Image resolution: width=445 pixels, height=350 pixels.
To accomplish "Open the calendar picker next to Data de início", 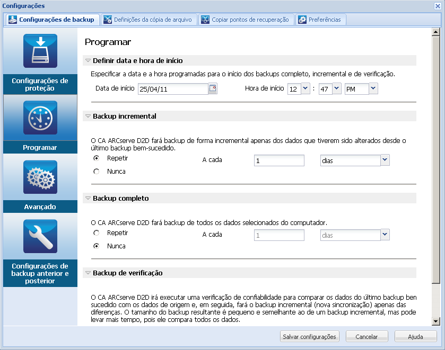I will 212,88.
